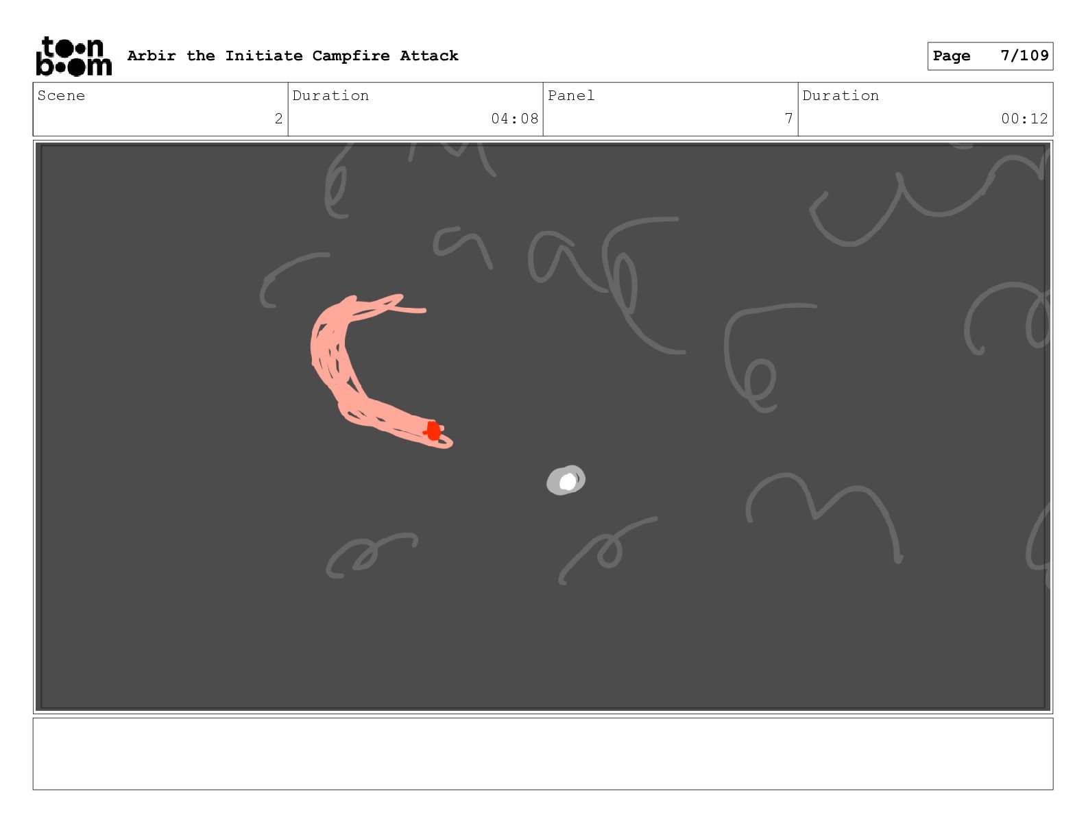Screen dimensions: 1086x839
Task: Click the empty notes box below panel
Action: pos(543,754)
